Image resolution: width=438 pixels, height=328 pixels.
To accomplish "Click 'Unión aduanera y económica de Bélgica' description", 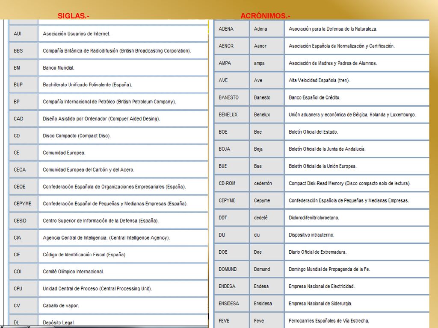I will coord(352,114).
